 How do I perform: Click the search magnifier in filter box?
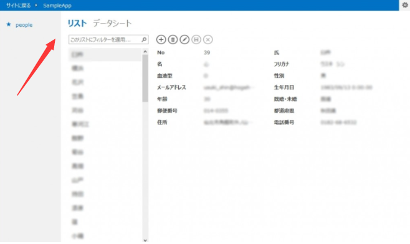coord(144,39)
